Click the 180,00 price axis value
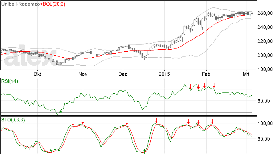This screenshot has width=276, height=155. 265,69
